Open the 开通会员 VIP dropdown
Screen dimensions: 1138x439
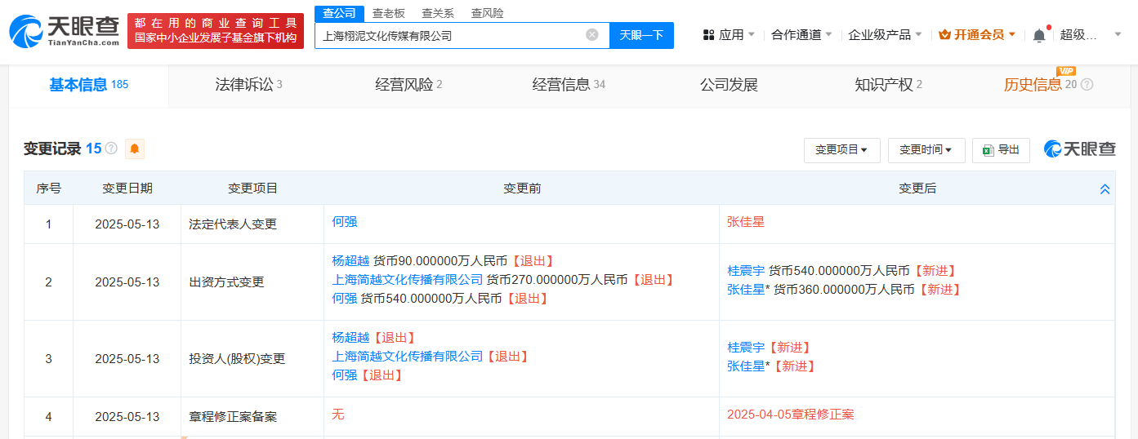pos(977,35)
